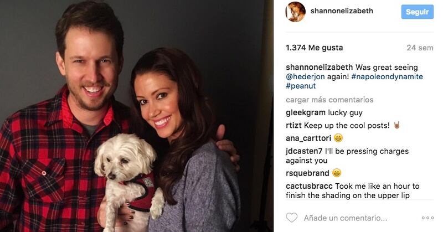Screen dimensions: 443x232
Task: Open gleekgram commenter profile
Action: point(306,113)
